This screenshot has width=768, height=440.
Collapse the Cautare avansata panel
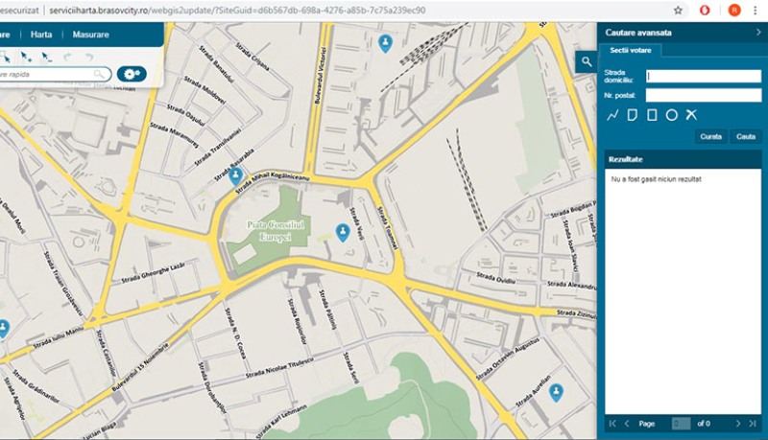[757, 32]
